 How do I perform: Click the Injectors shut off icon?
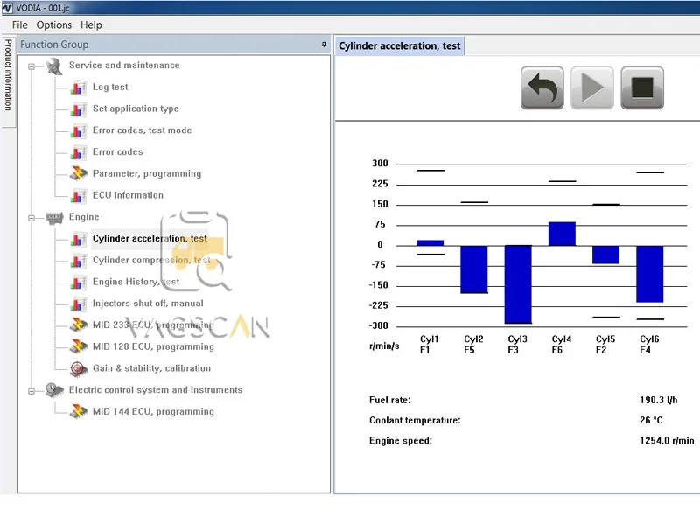(78, 304)
